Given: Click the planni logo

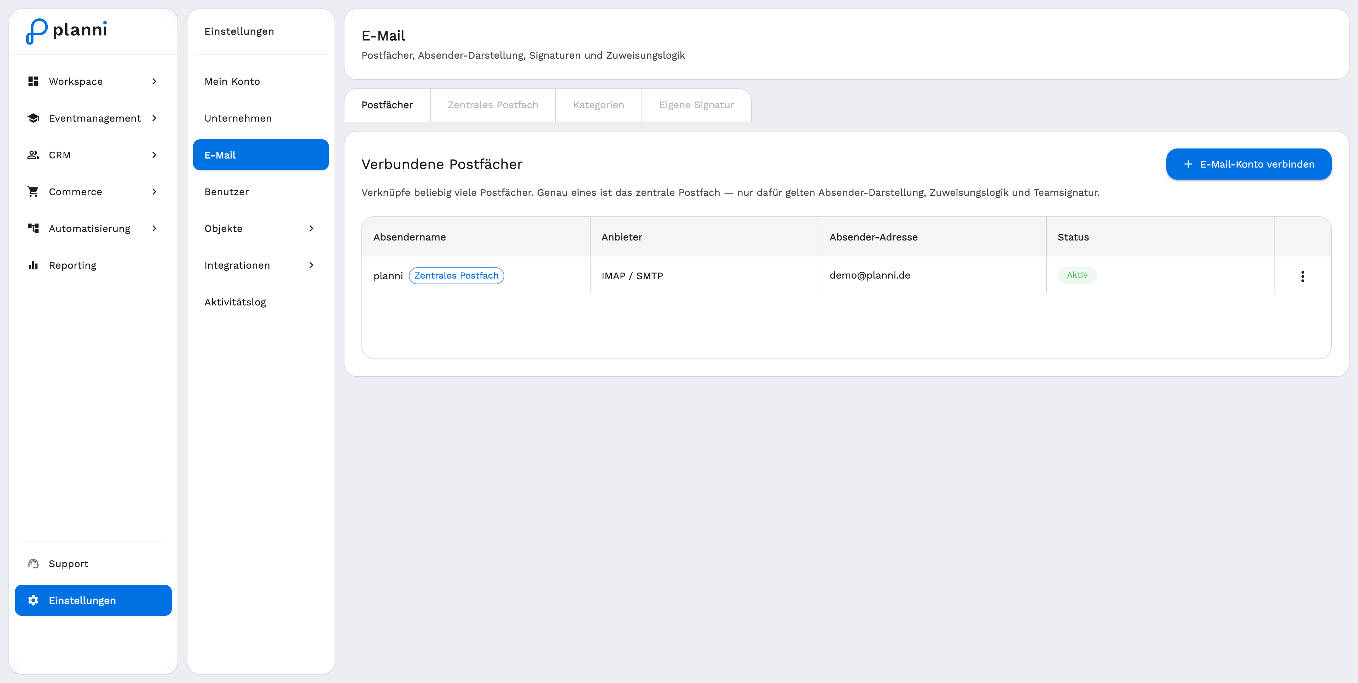Looking at the screenshot, I should click(66, 31).
